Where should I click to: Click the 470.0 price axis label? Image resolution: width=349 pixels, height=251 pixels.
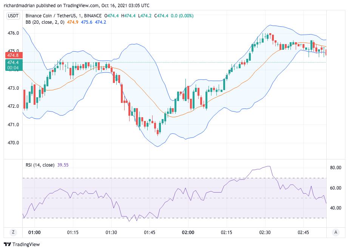[x=13, y=143]
